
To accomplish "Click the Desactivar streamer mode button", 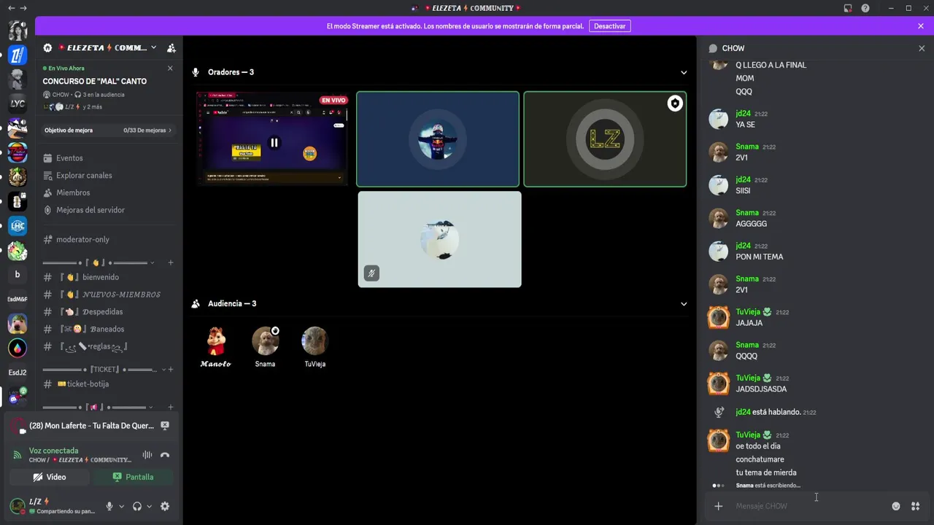I will pyautogui.click(x=609, y=26).
